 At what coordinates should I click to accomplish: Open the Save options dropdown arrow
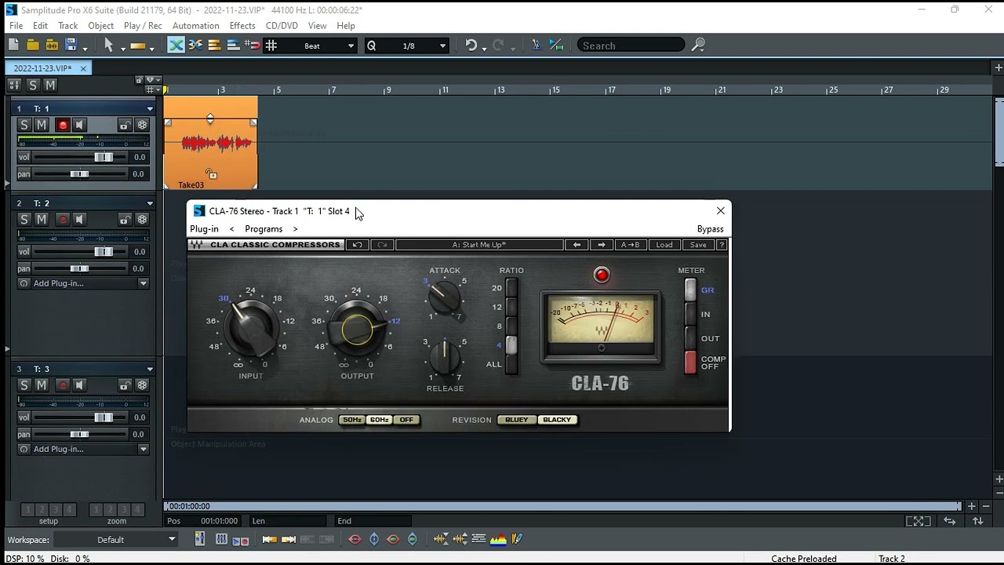[x=84, y=47]
